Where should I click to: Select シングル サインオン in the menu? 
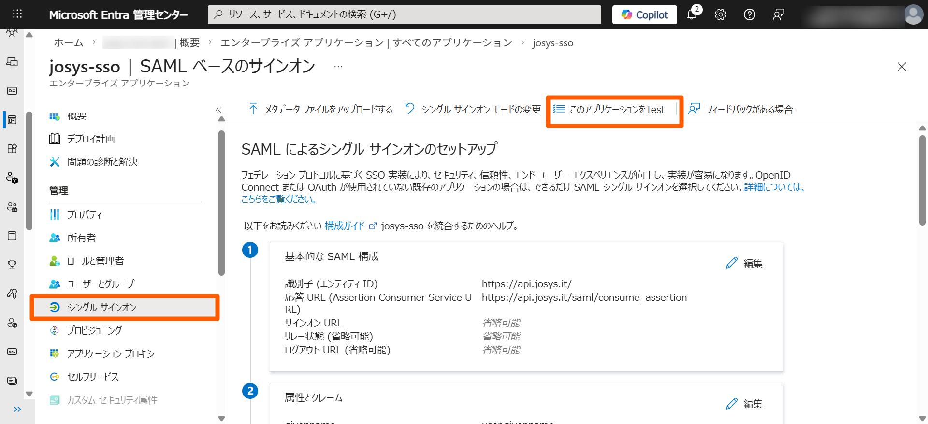coord(101,308)
